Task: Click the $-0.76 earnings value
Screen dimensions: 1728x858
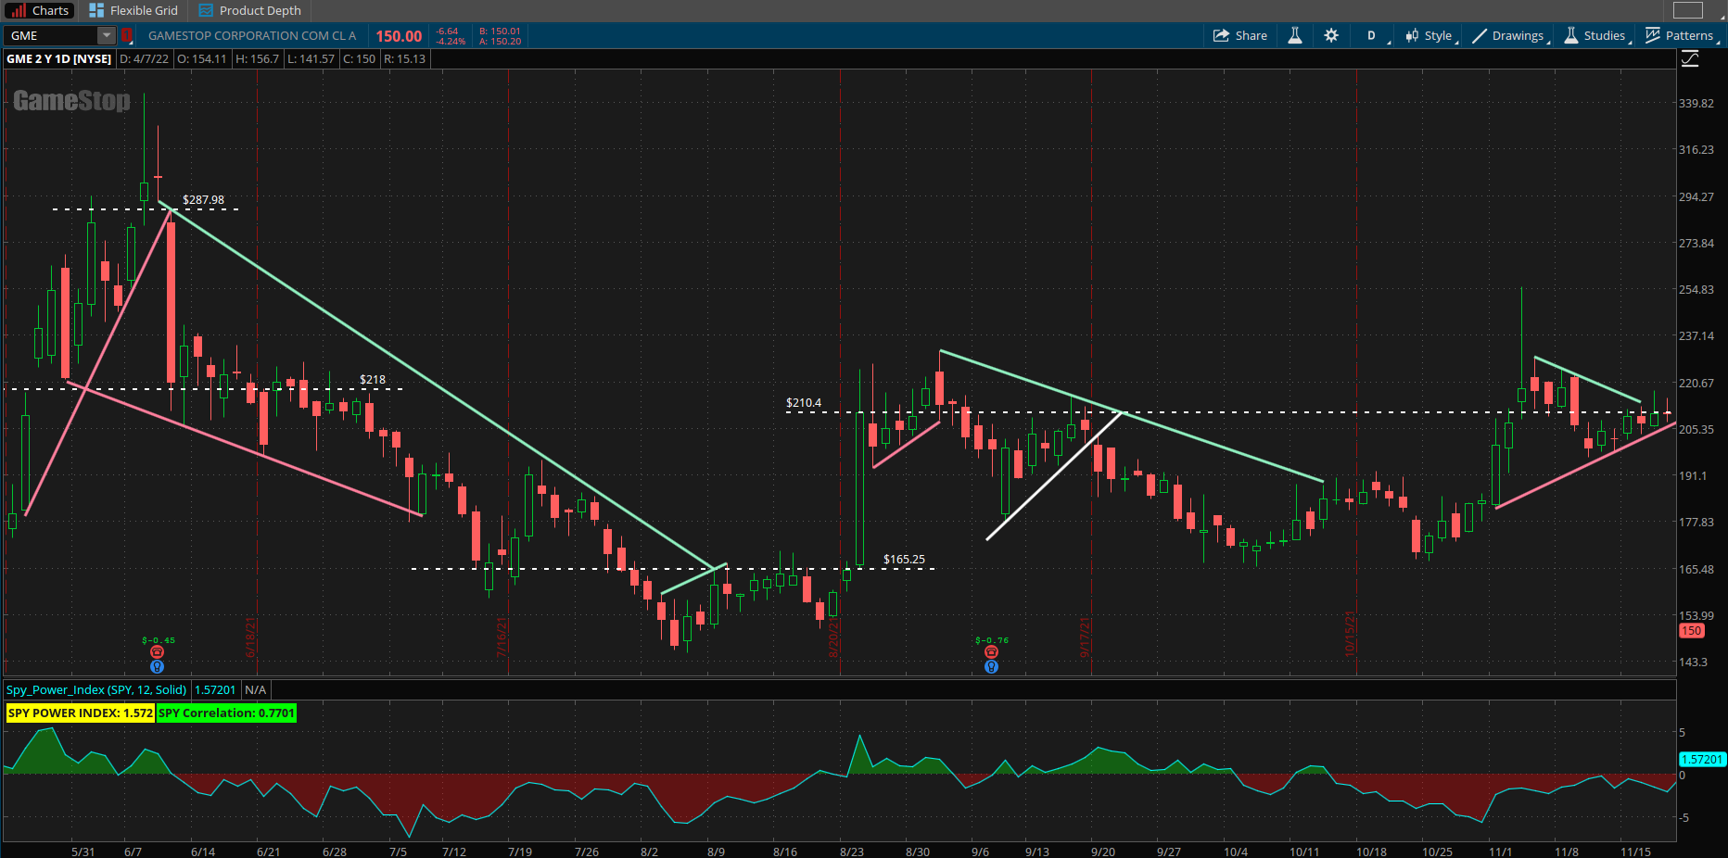Action: (x=992, y=640)
